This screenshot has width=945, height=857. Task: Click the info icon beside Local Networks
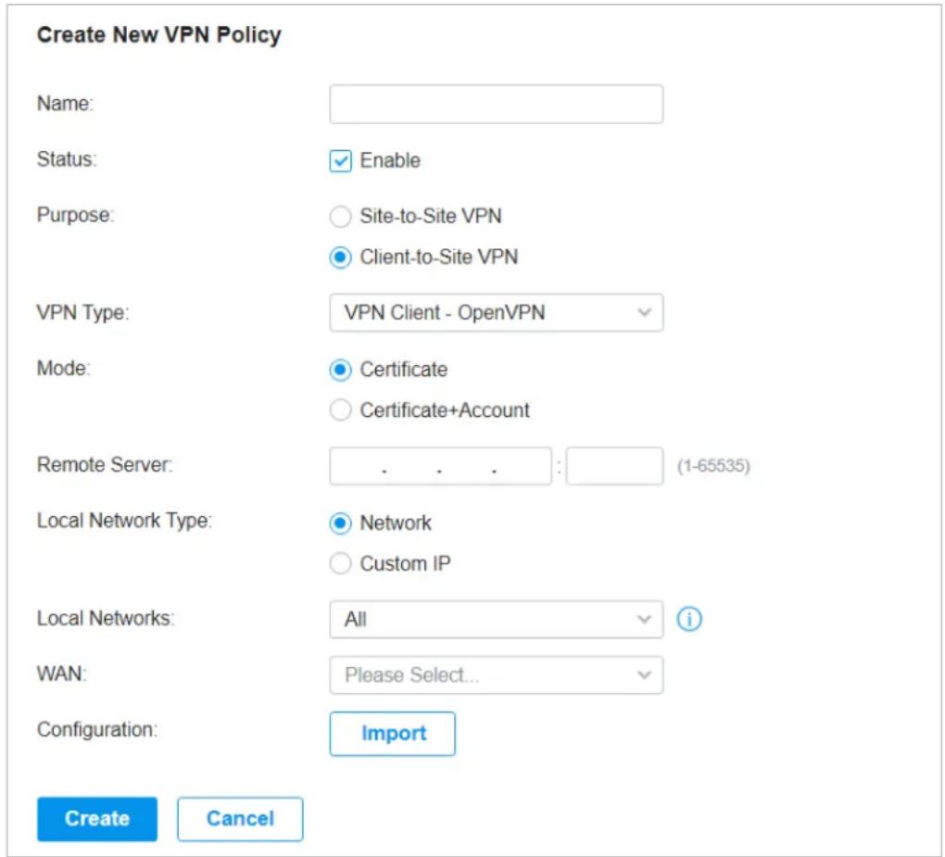click(689, 619)
